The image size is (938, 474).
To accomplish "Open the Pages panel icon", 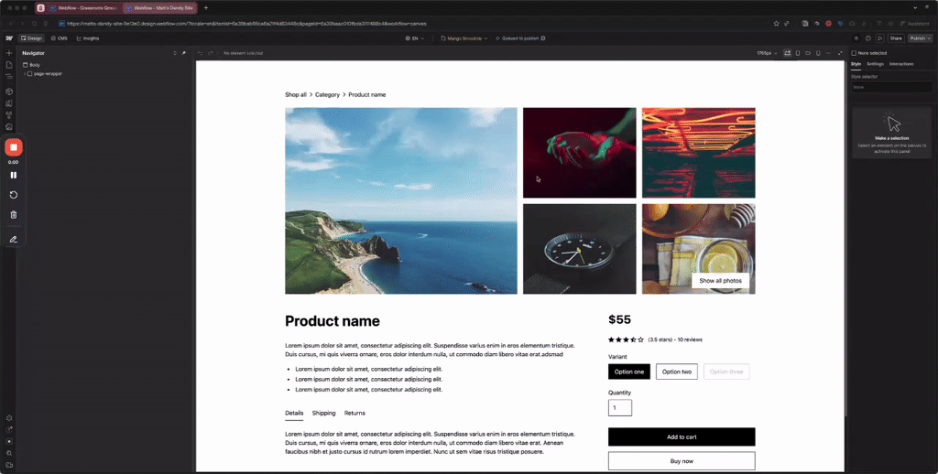I will pos(9,65).
